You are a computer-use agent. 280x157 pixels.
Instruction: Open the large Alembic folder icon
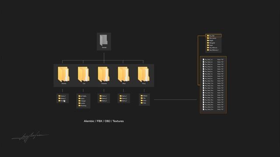tap(63, 74)
